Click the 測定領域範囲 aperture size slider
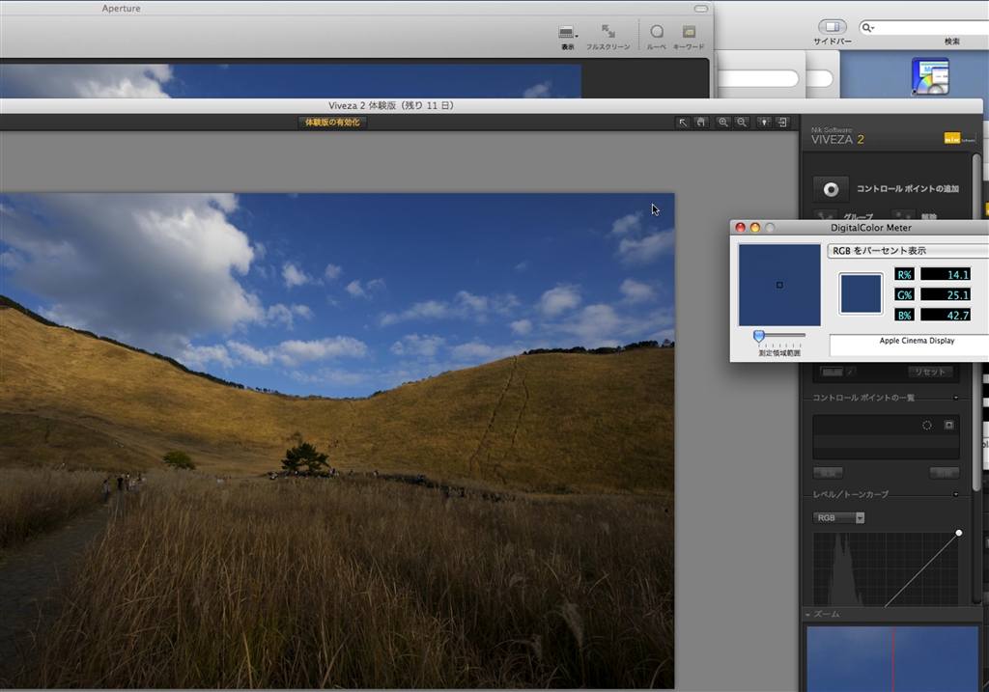Screen dimensions: 989x692 (x=759, y=336)
